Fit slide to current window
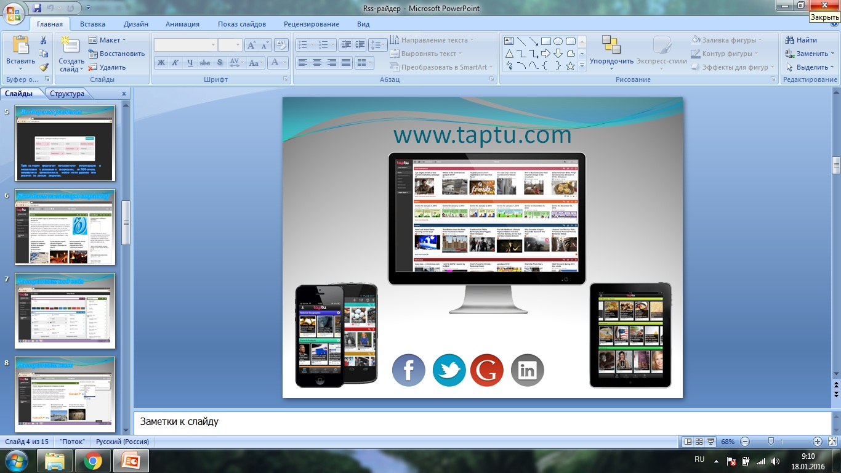This screenshot has width=841, height=473. pos(831,442)
